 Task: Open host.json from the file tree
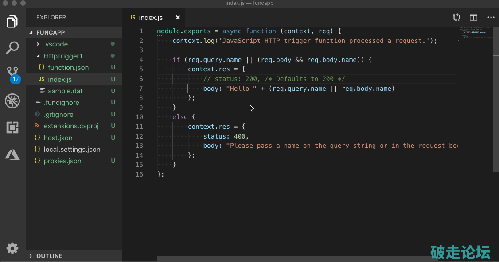click(58, 138)
